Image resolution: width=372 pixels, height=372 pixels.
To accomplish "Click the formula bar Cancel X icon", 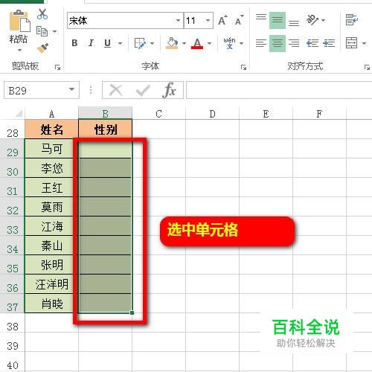I will 116,90.
